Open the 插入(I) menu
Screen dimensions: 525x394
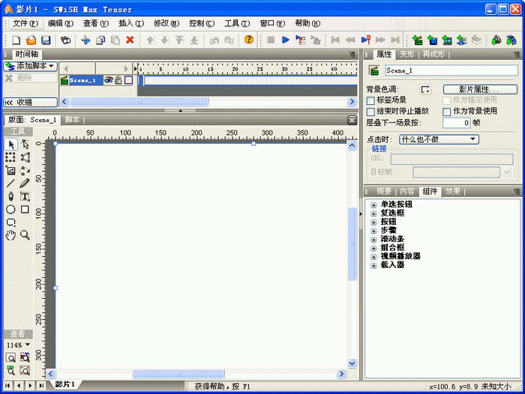coord(131,23)
